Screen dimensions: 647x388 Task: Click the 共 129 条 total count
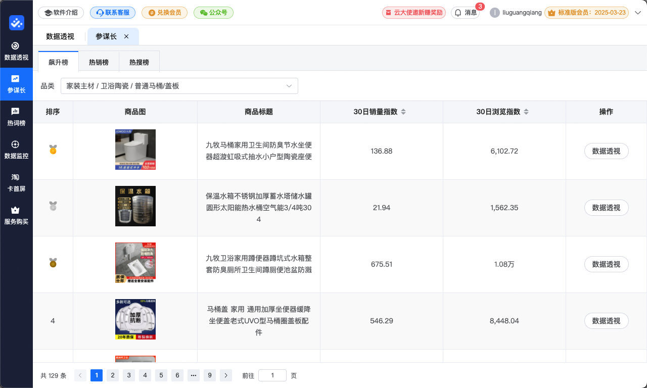pos(54,375)
